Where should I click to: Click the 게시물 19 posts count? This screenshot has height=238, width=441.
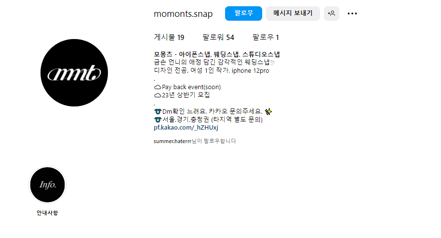[169, 38]
